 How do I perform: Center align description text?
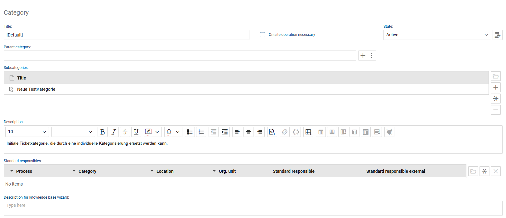pos(248,132)
